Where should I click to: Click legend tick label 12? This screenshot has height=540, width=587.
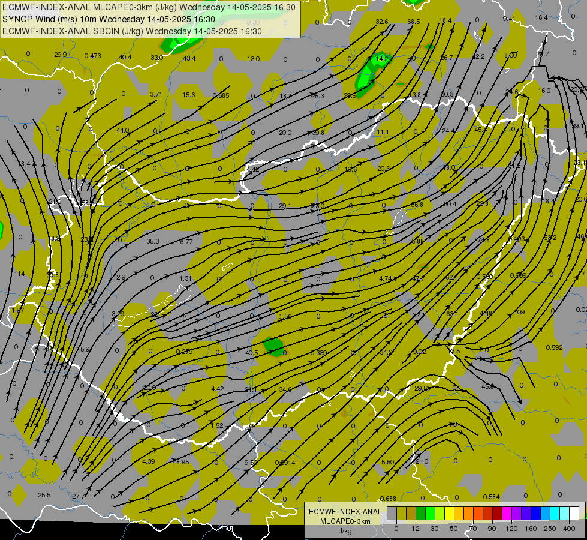416,529
